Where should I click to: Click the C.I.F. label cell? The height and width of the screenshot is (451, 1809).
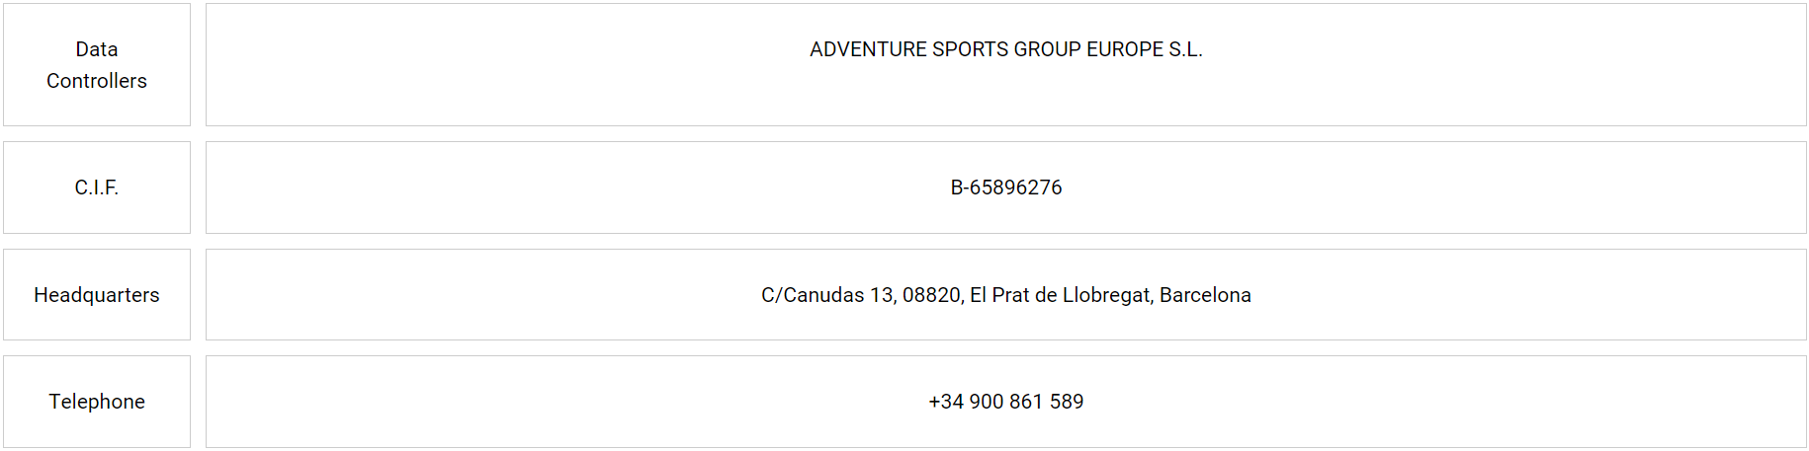[97, 188]
